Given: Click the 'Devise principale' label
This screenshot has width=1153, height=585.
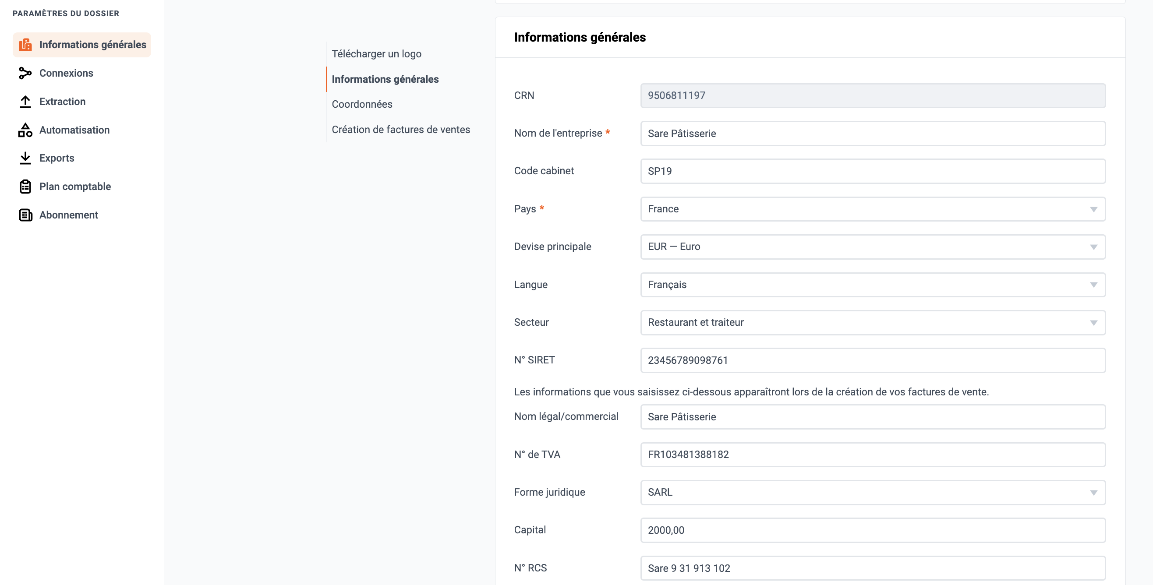Looking at the screenshot, I should [x=552, y=247].
